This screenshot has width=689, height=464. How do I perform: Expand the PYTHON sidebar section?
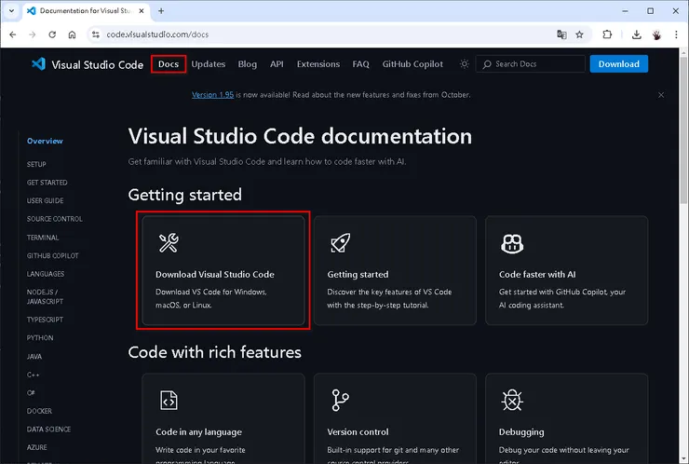coord(40,338)
